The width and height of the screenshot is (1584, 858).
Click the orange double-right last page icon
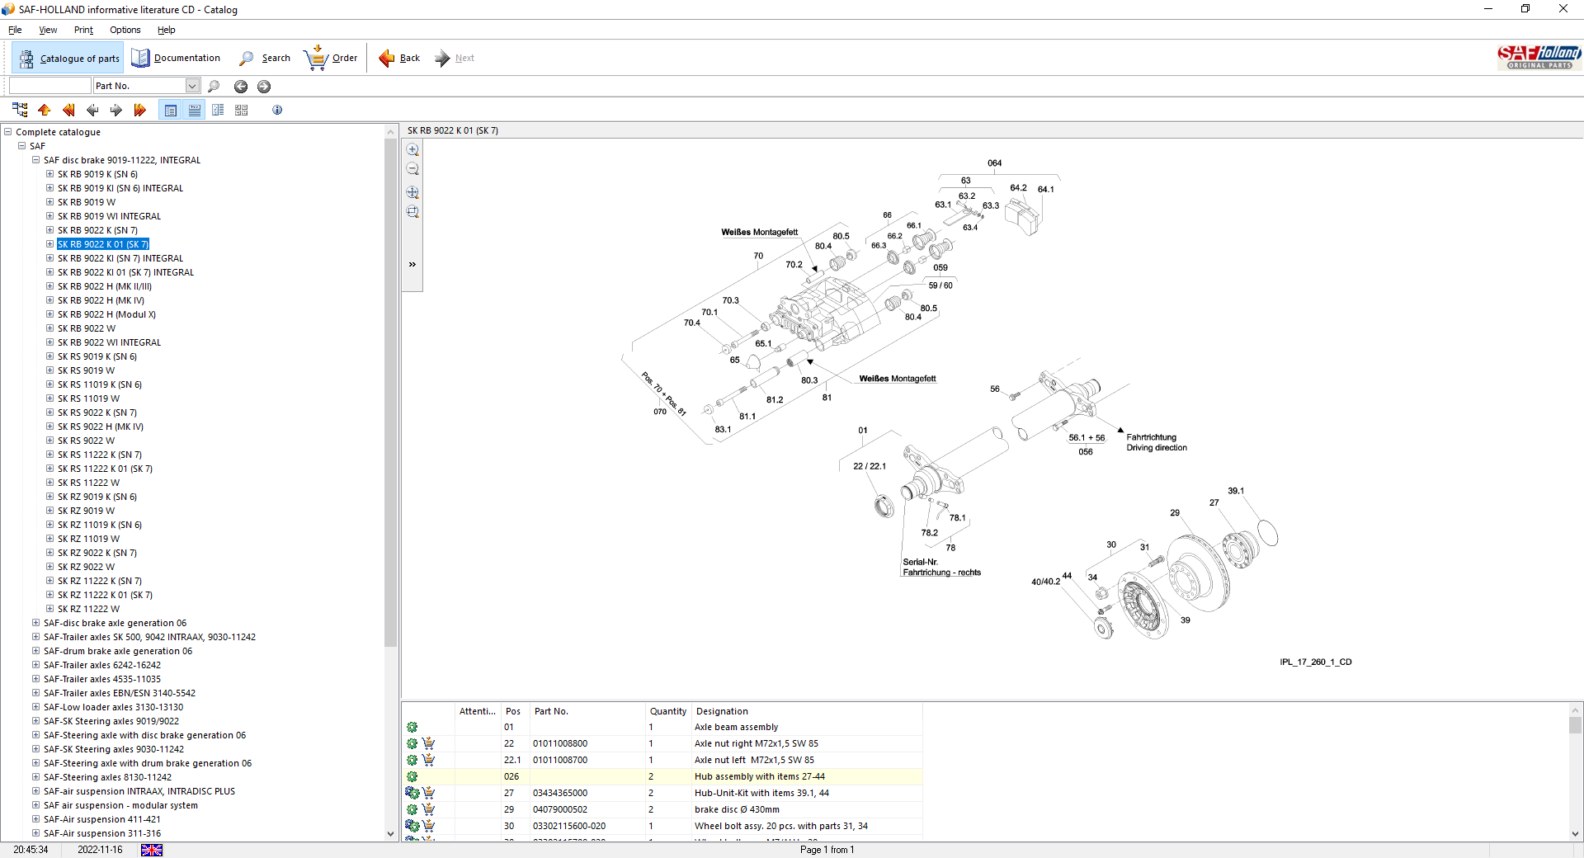tap(139, 110)
